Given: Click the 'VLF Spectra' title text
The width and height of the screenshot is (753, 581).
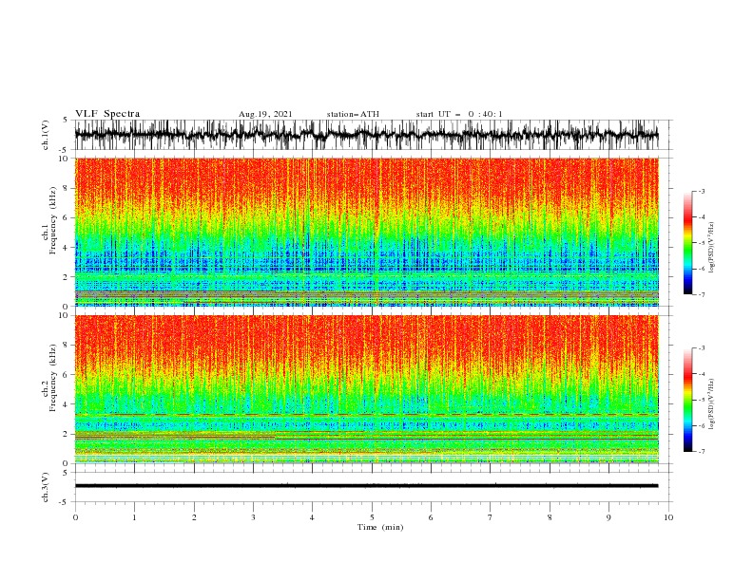Looking at the screenshot, I should point(107,114).
